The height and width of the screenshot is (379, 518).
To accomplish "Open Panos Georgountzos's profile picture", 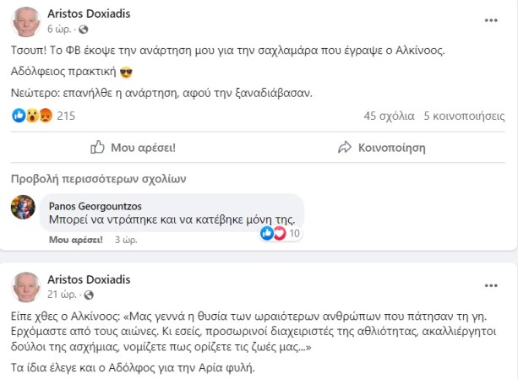I will tap(23, 207).
